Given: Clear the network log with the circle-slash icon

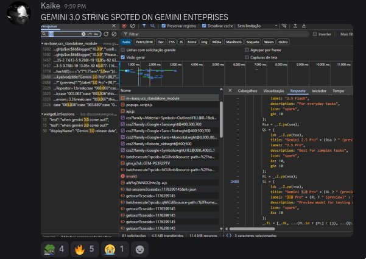Looking at the screenshot, I should click(133, 26).
